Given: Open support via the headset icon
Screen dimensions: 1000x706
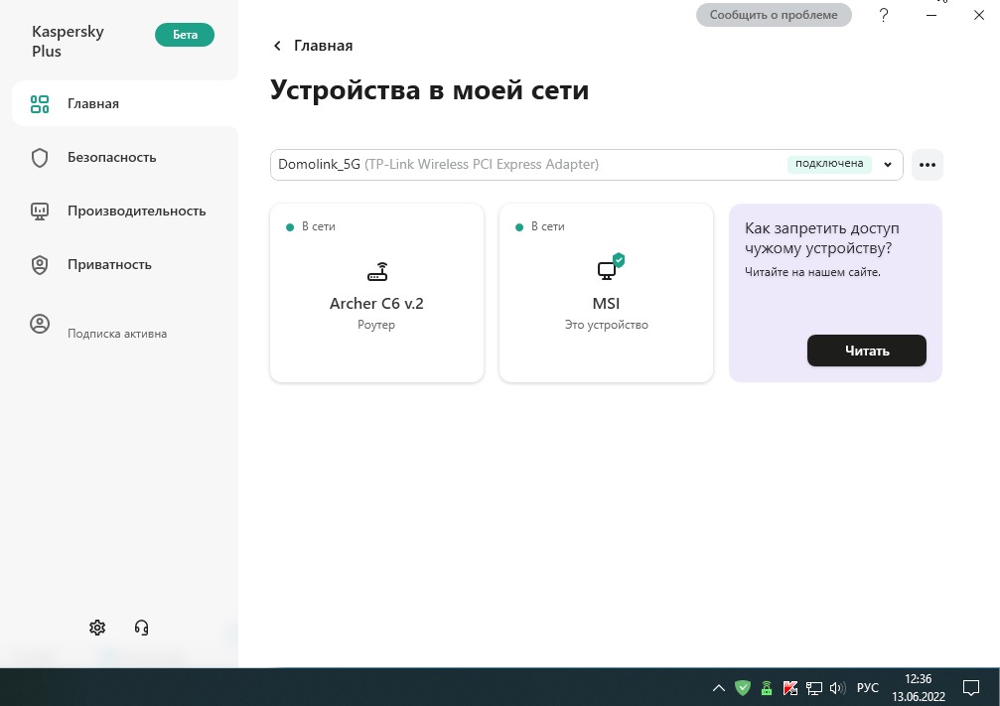Looking at the screenshot, I should (x=142, y=628).
